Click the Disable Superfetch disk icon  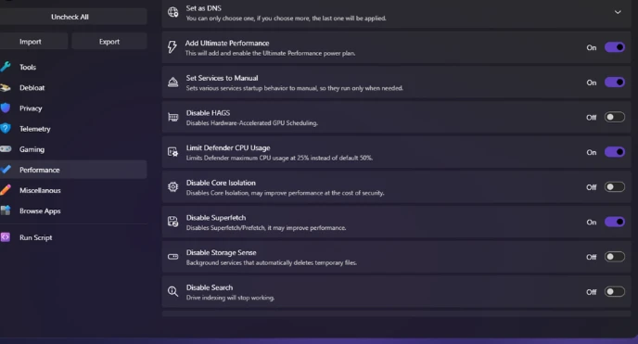coord(172,222)
